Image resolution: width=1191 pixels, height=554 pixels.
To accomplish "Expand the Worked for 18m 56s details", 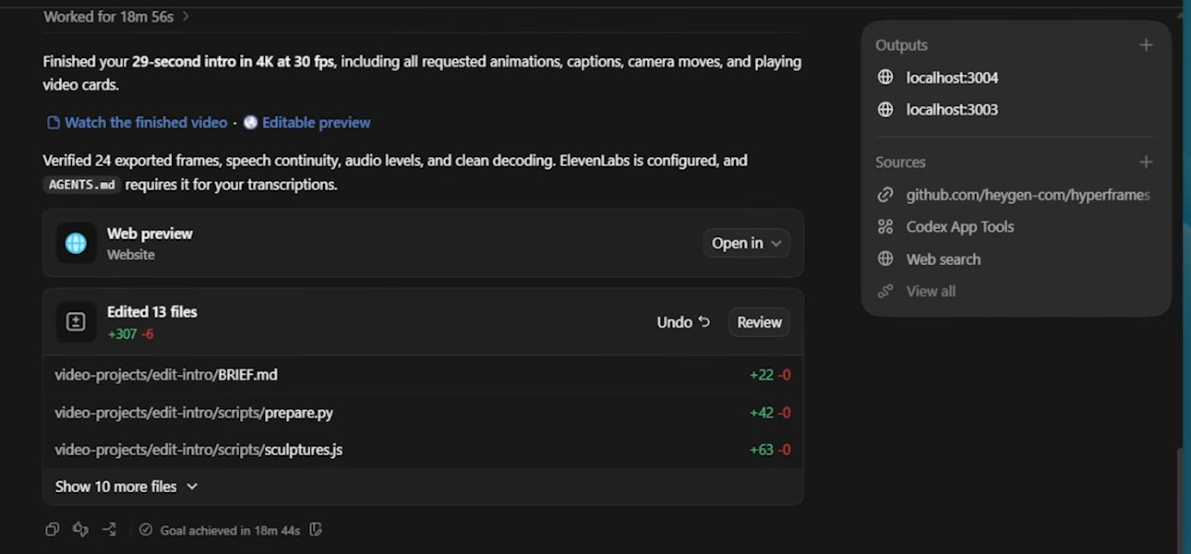I will [x=117, y=17].
